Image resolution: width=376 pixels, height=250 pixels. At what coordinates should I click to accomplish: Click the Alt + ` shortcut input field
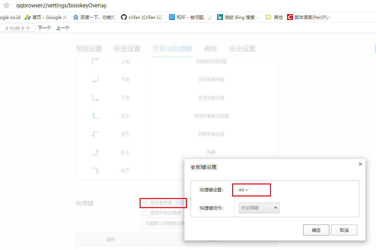[251, 190]
